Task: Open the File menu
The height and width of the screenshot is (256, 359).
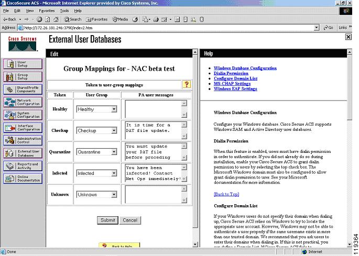Action: coord(6,11)
